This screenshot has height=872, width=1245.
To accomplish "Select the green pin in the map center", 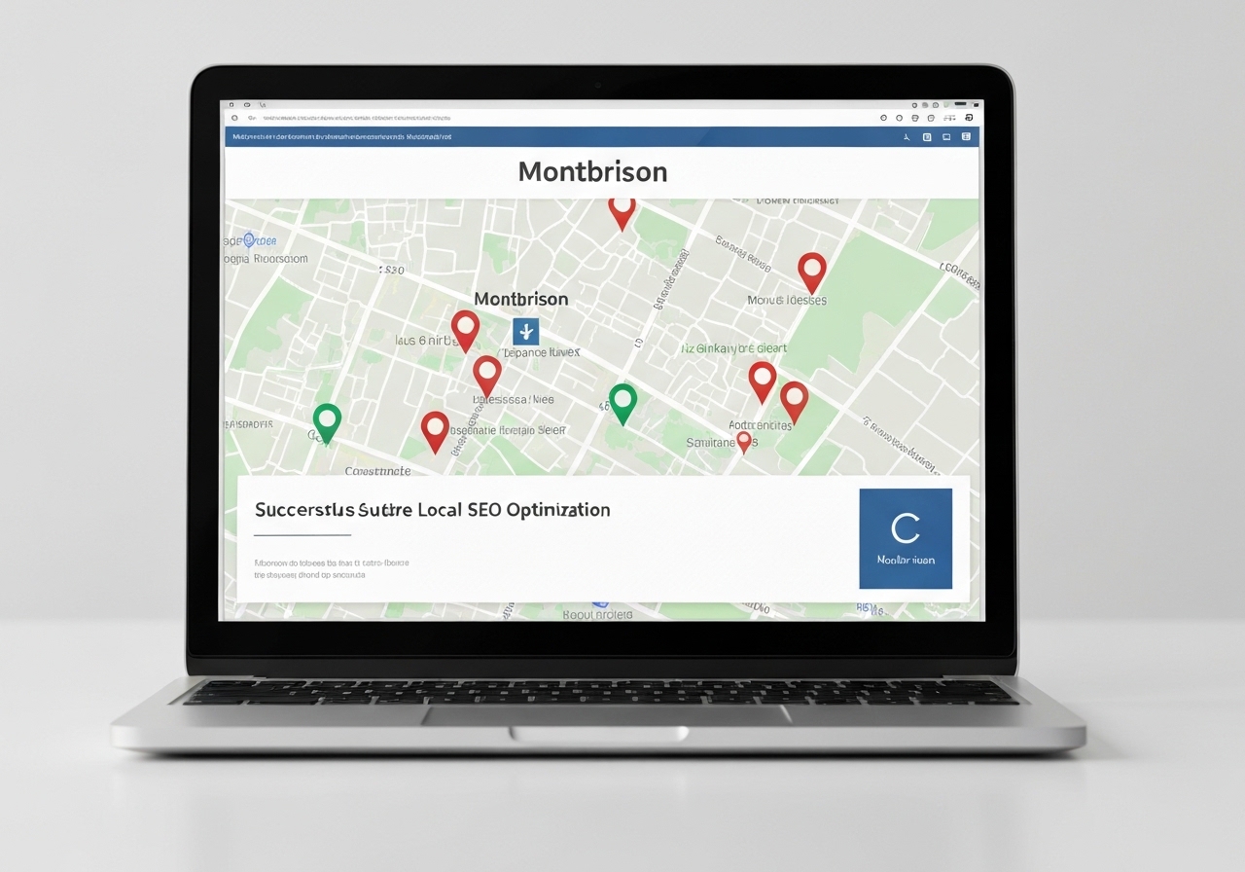I will tap(622, 404).
